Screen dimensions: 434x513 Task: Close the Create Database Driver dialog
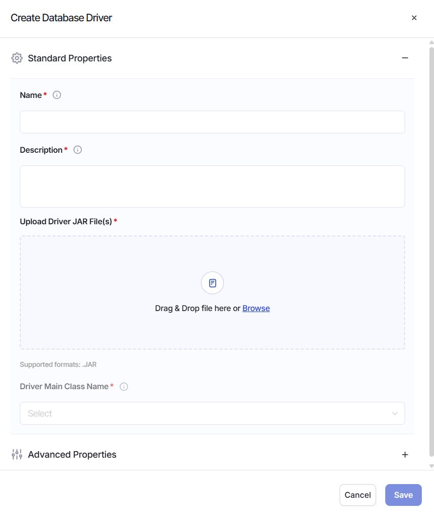click(414, 18)
